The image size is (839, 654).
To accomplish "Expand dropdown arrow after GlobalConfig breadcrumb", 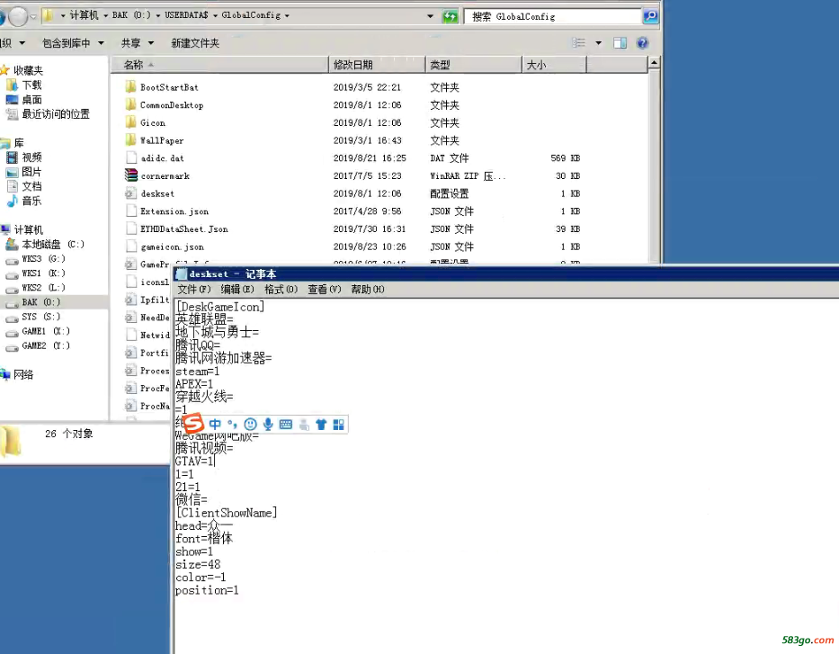I will click(288, 15).
